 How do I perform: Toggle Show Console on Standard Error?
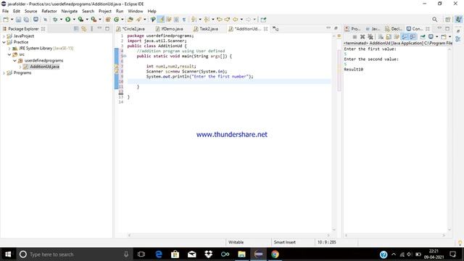click(x=413, y=37)
